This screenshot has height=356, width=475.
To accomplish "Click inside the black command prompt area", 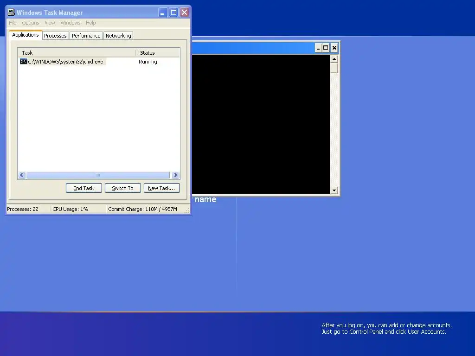I will [x=261, y=124].
